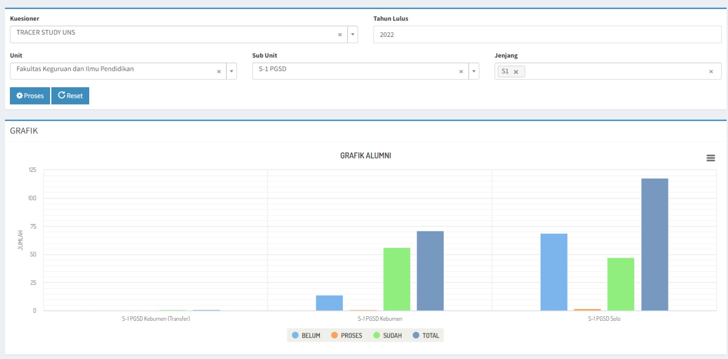Viewport: 728px width, 359px height.
Task: Clear all Jenjang selections
Action: (x=711, y=71)
